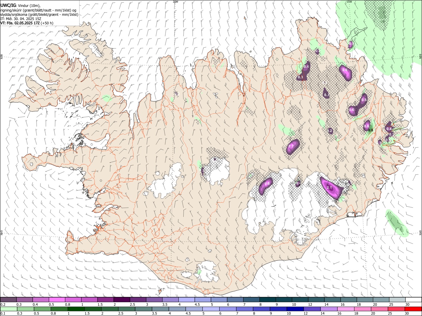The width and height of the screenshot is (422, 316).
Task: Pick the dark purple 2 swatch in the upper legend
Action: click(122, 300)
